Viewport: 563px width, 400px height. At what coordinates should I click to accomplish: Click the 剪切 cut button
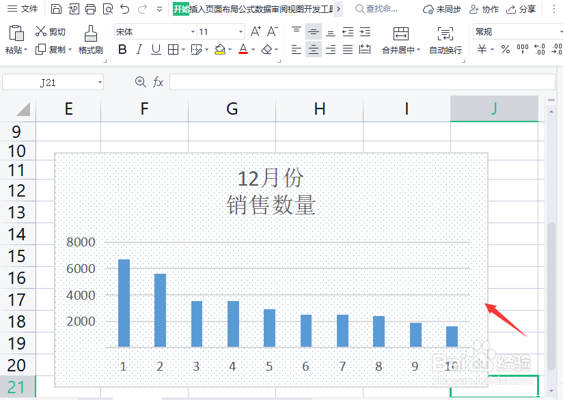click(51, 31)
